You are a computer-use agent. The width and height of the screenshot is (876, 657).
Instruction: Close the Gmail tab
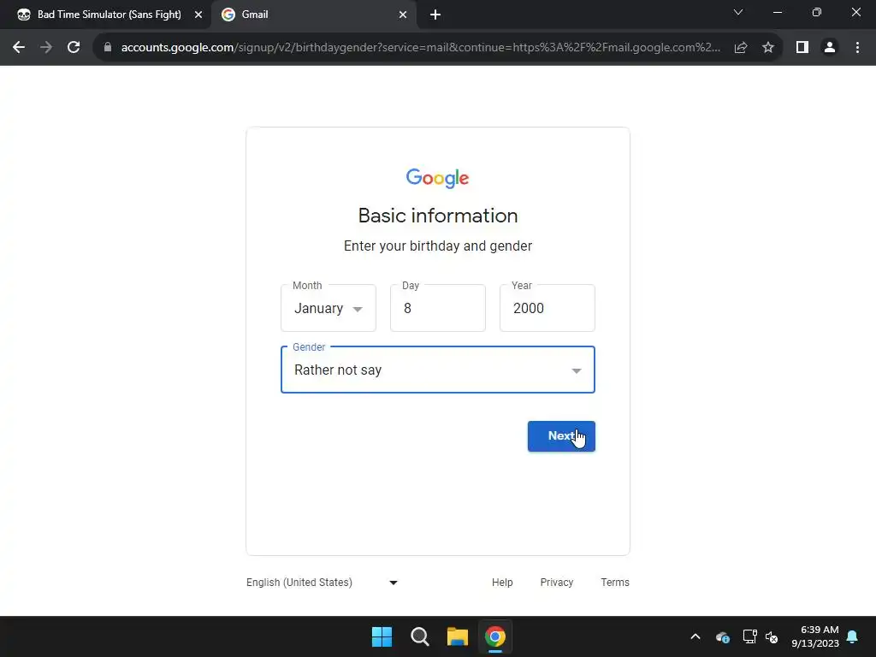tap(403, 15)
